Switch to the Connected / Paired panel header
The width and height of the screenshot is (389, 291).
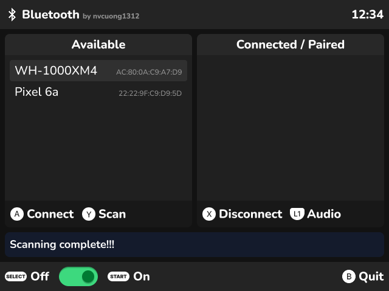291,44
